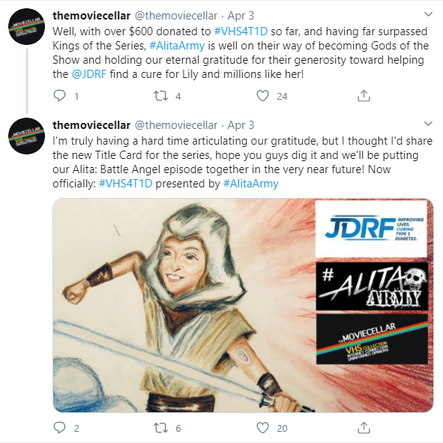The height and width of the screenshot is (443, 443).
Task: Open #VHS4T1D hashtag in second tweet
Action: click(x=125, y=184)
